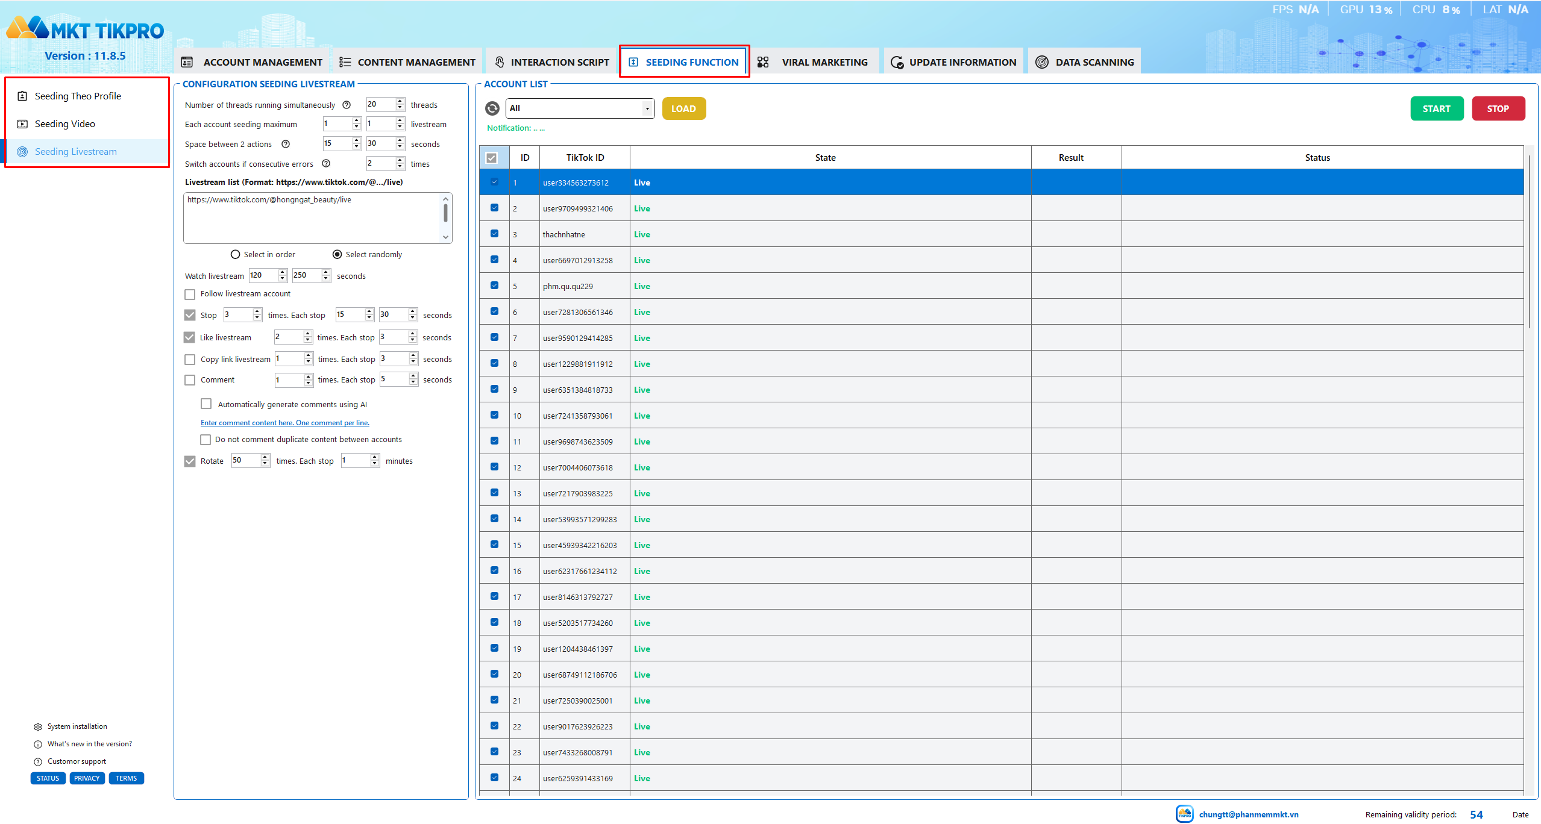Click the Data Scanning icon
1541x824 pixels.
click(1042, 62)
